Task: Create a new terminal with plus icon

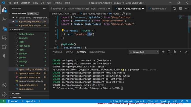Action: (163, 52)
